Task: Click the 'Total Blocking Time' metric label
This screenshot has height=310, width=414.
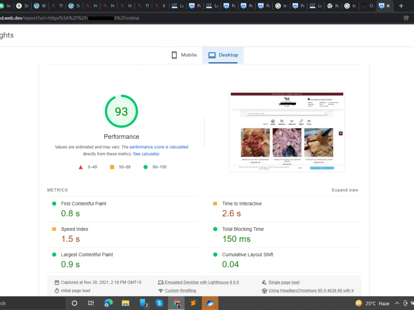Action: tap(243, 229)
